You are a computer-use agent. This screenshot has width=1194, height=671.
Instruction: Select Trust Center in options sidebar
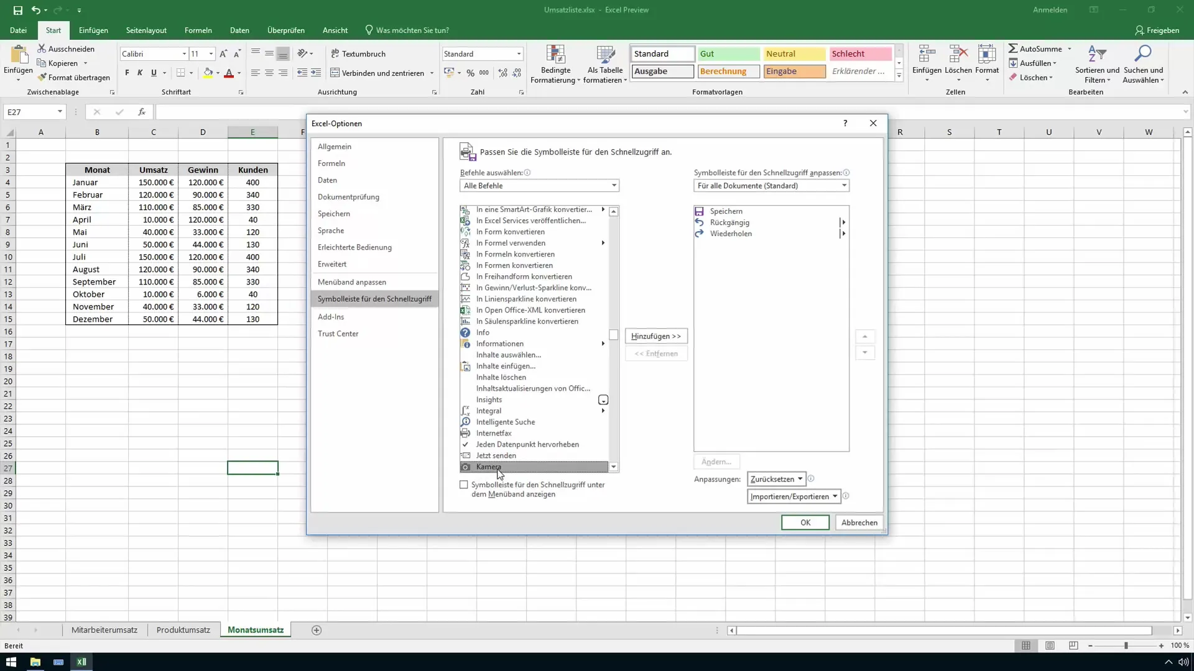(374, 334)
